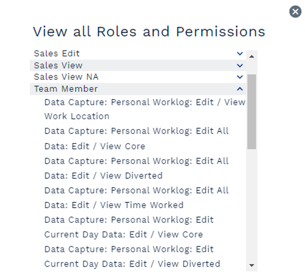Click Edit All Data: Edit / View Core

[x=136, y=139]
